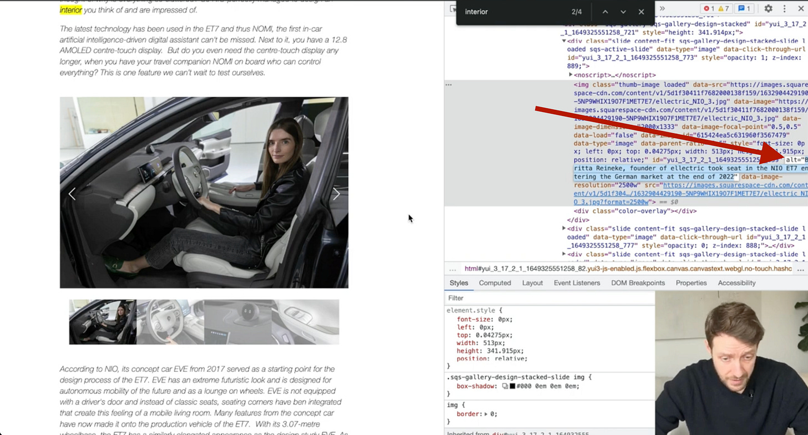Viewport: 808px width, 435px height.
Task: Show the next gallery slide with right arrow
Action: point(336,194)
